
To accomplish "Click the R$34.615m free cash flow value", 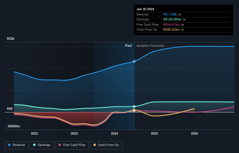I will [x=171, y=25].
